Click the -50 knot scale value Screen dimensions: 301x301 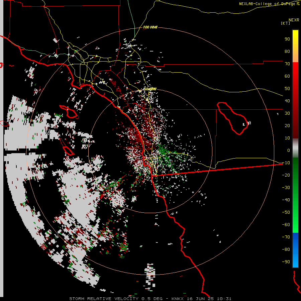click(x=286, y=212)
